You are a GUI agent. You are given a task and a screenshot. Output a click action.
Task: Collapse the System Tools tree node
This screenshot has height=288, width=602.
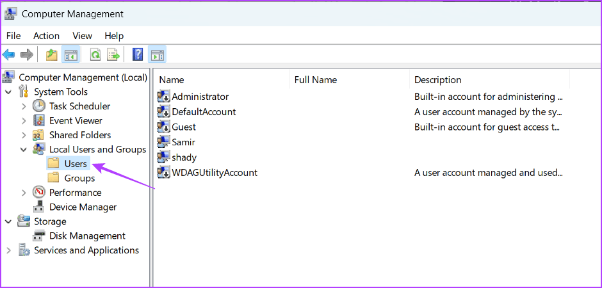point(8,92)
